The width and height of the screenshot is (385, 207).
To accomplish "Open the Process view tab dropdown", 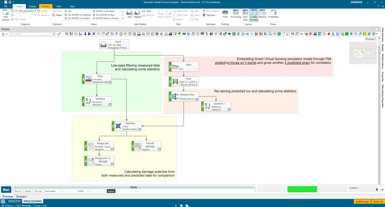I will pos(371,39).
